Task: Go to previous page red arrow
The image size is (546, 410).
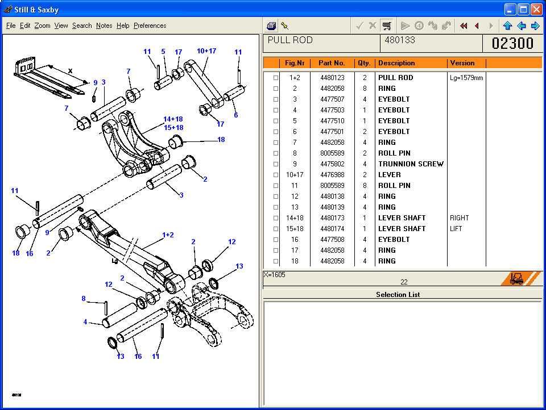Action: point(477,26)
